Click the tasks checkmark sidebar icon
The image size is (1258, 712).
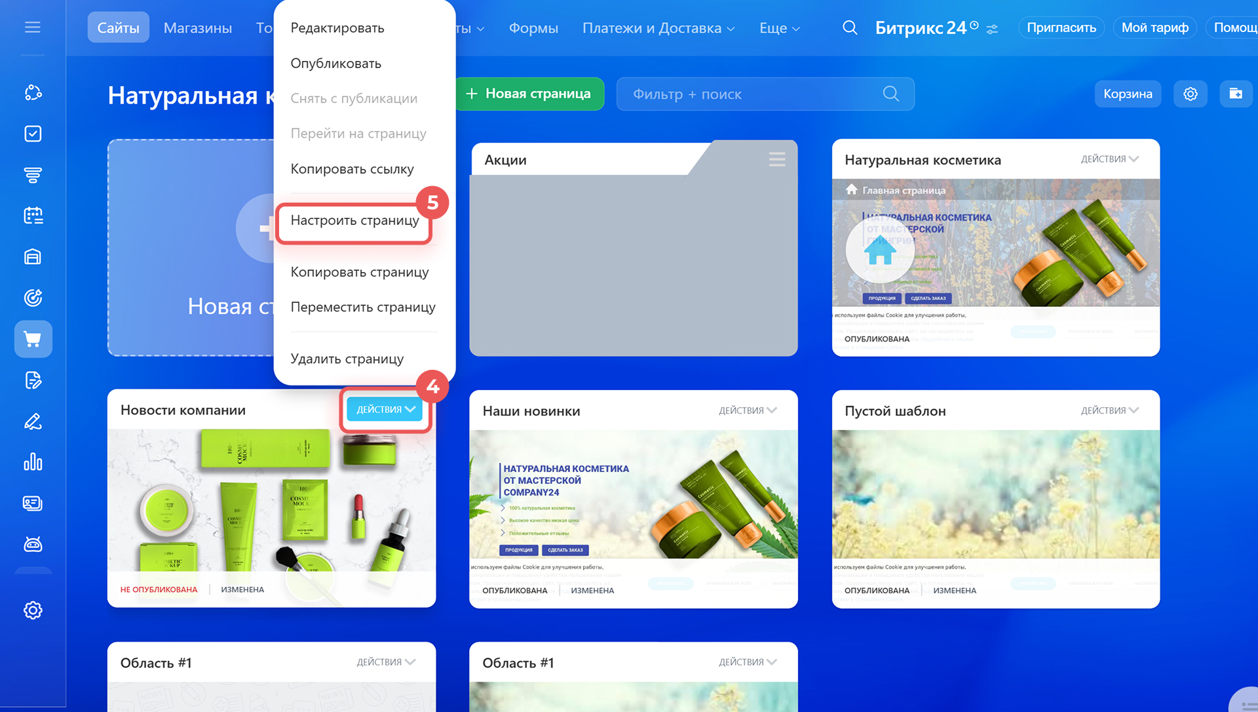click(x=33, y=134)
